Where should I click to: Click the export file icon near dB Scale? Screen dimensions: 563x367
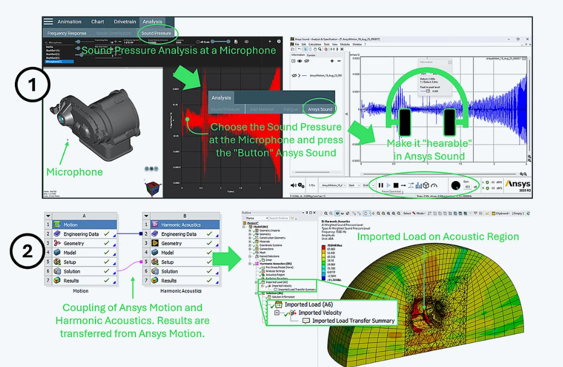click(x=236, y=42)
